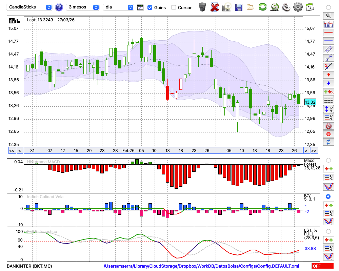Viewport: 339px width, 271px height.
Task: Select the magnifier zoom tool
Action: (328, 16)
